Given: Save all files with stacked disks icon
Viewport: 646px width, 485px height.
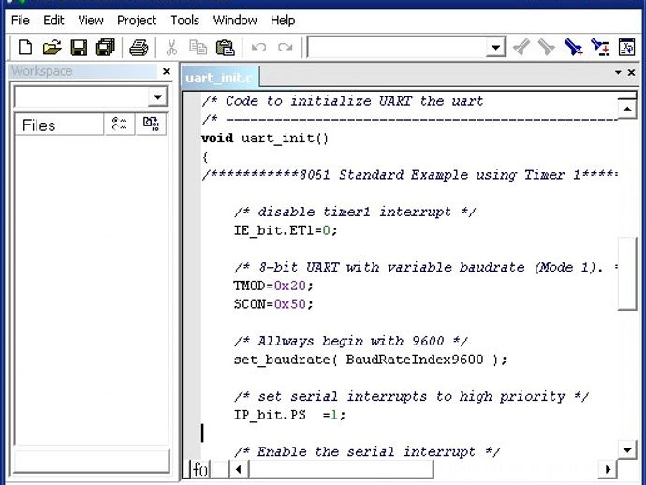Looking at the screenshot, I should (106, 48).
